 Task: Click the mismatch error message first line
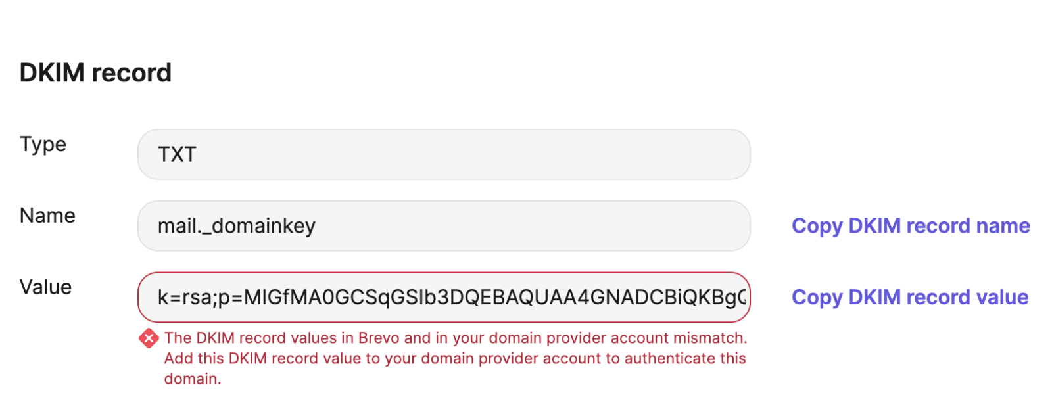pyautogui.click(x=456, y=338)
